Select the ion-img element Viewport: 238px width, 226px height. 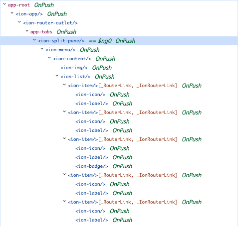tap(74, 68)
